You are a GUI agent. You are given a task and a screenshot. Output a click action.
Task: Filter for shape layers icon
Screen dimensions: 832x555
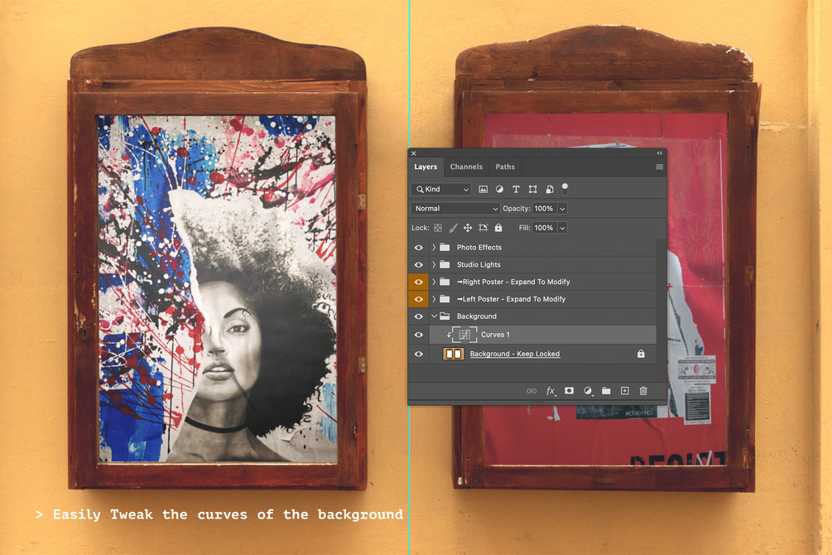533,189
